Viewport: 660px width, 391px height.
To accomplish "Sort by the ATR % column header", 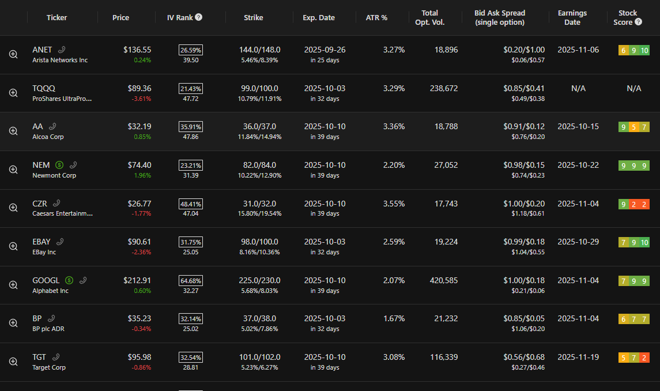I will pyautogui.click(x=376, y=18).
